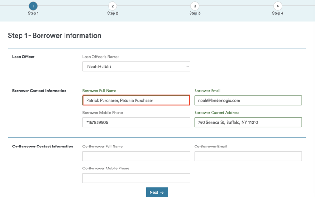The height and width of the screenshot is (202, 315).
Task: Expand the Loan Officer's Name dropdown
Action: pyautogui.click(x=136, y=66)
